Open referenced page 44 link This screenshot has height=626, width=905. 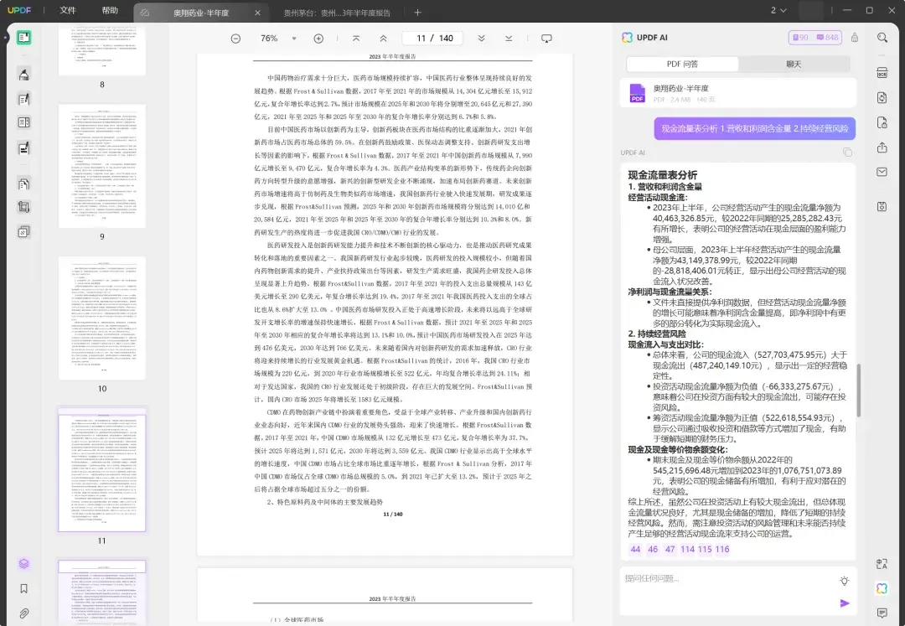click(635, 549)
